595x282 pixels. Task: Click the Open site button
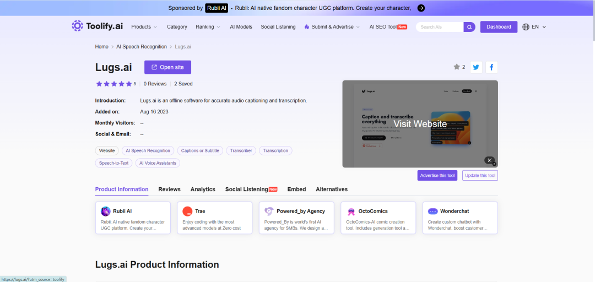click(167, 67)
